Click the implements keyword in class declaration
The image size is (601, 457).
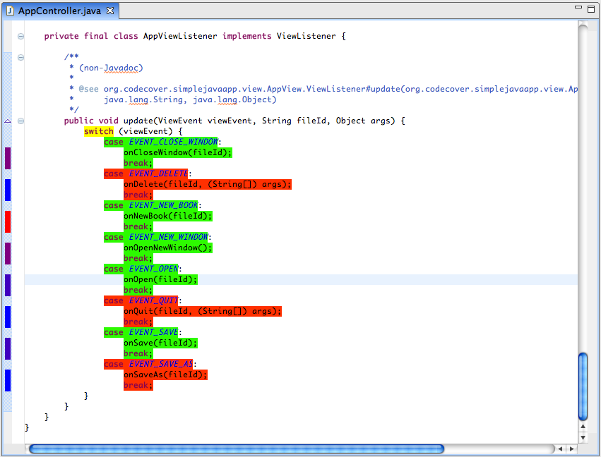247,37
